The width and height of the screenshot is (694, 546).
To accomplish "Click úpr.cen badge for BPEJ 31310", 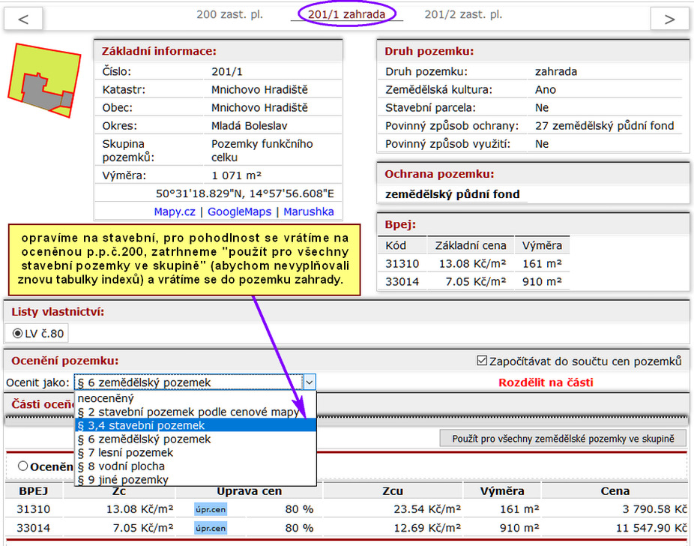I will pos(211,509).
